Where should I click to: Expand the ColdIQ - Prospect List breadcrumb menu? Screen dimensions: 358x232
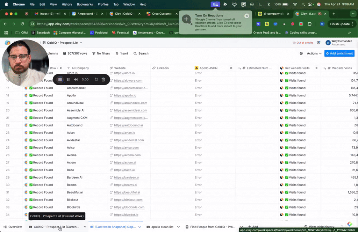[x=81, y=43]
